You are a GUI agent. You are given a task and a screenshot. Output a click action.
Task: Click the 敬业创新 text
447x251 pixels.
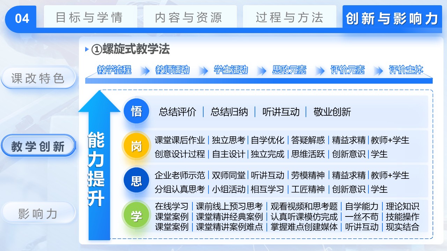(332, 112)
